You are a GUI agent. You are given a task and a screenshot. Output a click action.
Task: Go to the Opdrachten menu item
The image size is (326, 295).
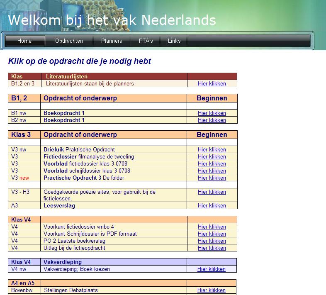tap(69, 41)
